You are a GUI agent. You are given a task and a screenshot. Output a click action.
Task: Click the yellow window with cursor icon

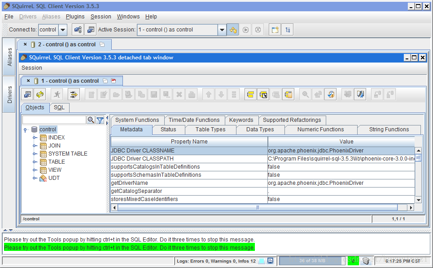[x=263, y=94]
